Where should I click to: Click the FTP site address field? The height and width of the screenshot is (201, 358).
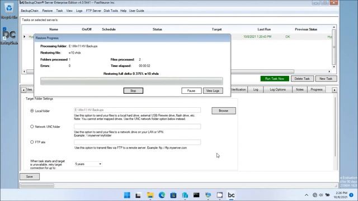[137, 142]
